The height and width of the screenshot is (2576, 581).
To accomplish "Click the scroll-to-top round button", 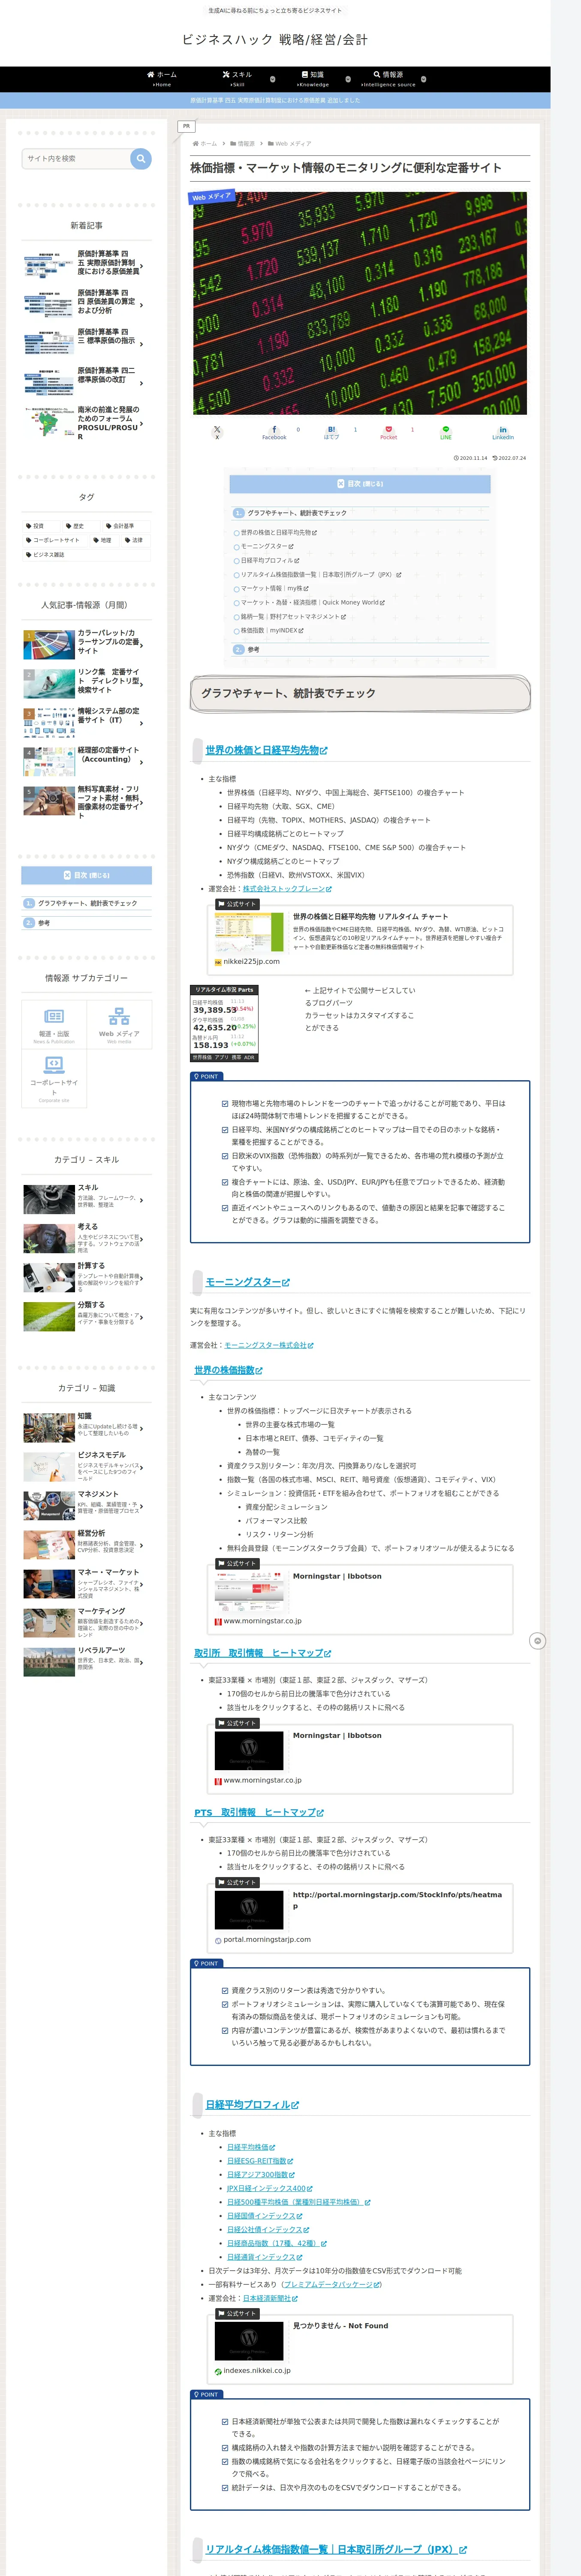I will point(537,1640).
